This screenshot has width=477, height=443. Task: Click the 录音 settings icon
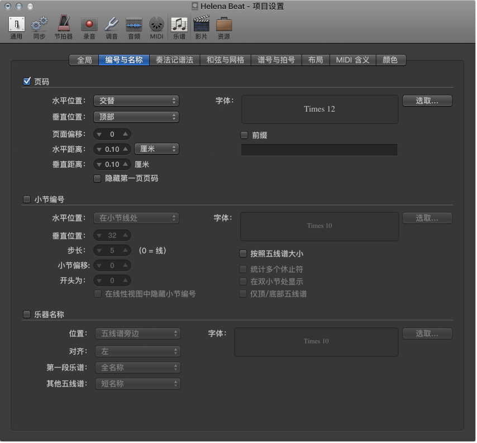89,25
